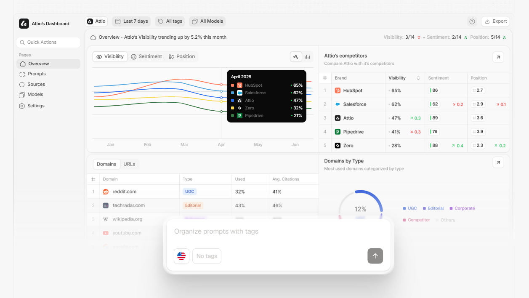Screen dimensions: 529x298
Task: Focus the Organize prompts with tags input
Action: click(x=278, y=231)
